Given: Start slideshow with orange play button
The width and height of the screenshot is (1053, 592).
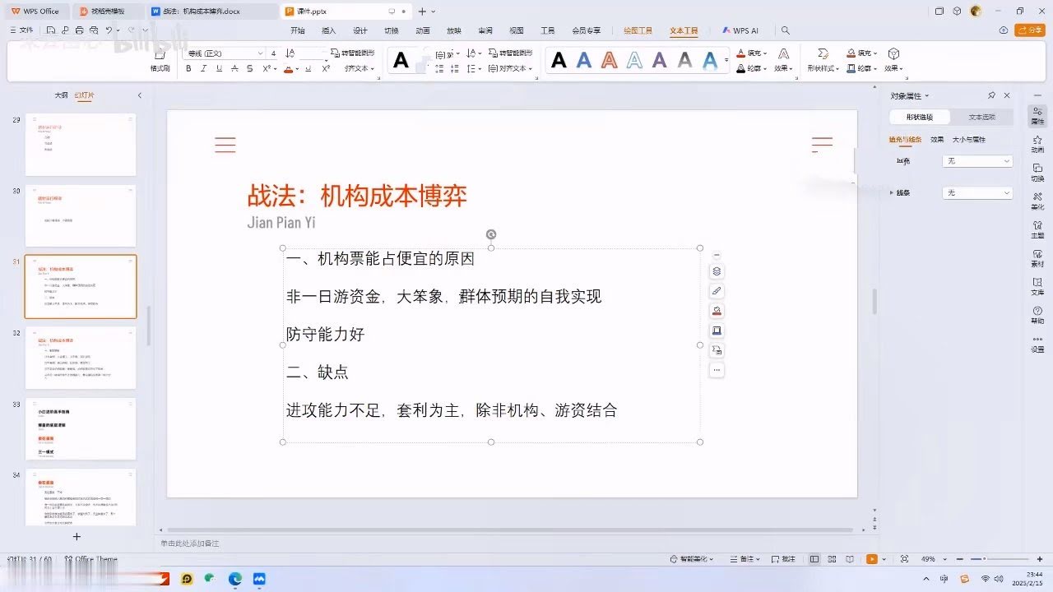Looking at the screenshot, I should pos(871,559).
